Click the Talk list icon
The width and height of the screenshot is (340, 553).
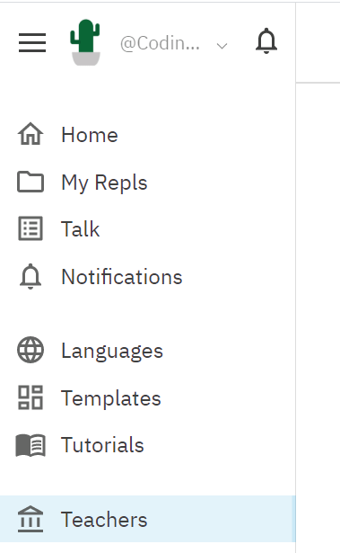click(x=31, y=228)
